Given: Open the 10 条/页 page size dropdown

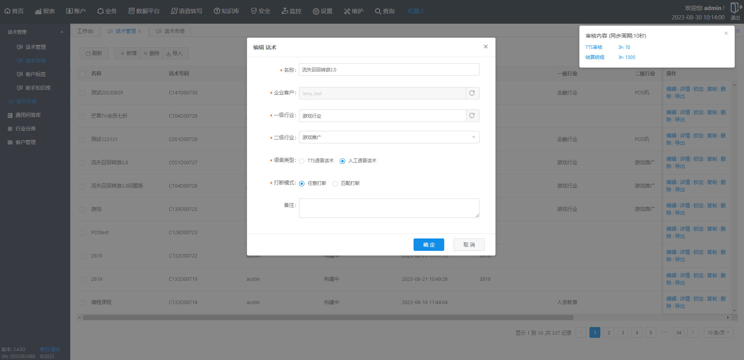Looking at the screenshot, I should [x=718, y=332].
